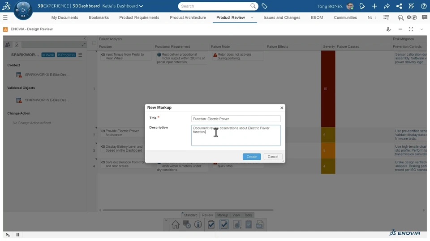Click the screen play icon in toolbar
430x241 pixels.
point(187,224)
